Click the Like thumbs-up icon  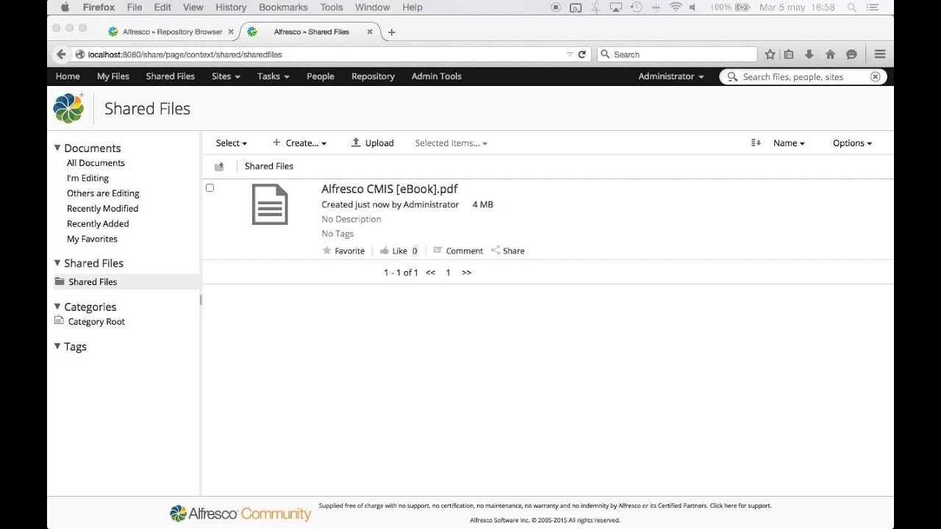384,251
